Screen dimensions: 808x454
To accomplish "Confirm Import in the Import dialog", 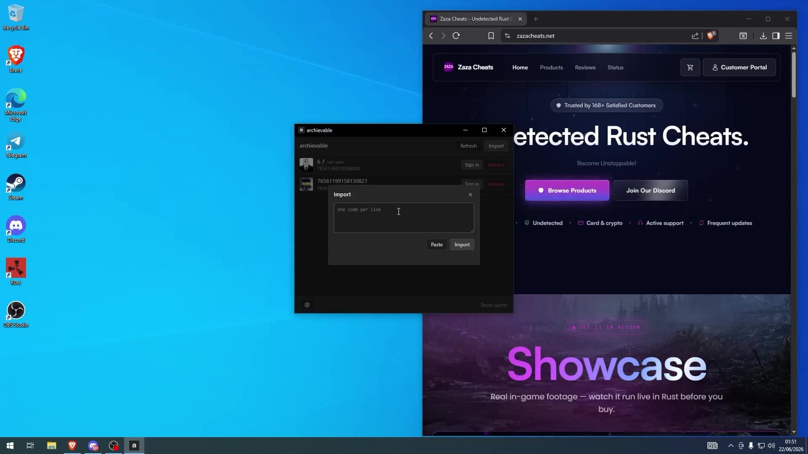I will pyautogui.click(x=462, y=245).
